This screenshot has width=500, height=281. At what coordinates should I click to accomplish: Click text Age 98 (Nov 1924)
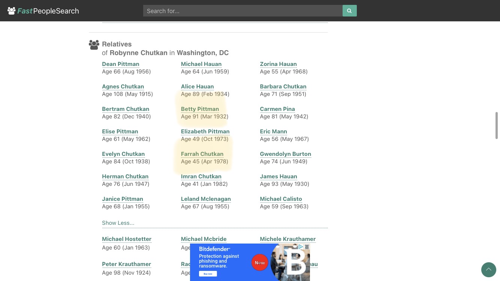coord(126,273)
